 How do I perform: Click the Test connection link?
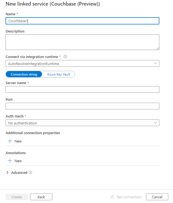point(129,197)
